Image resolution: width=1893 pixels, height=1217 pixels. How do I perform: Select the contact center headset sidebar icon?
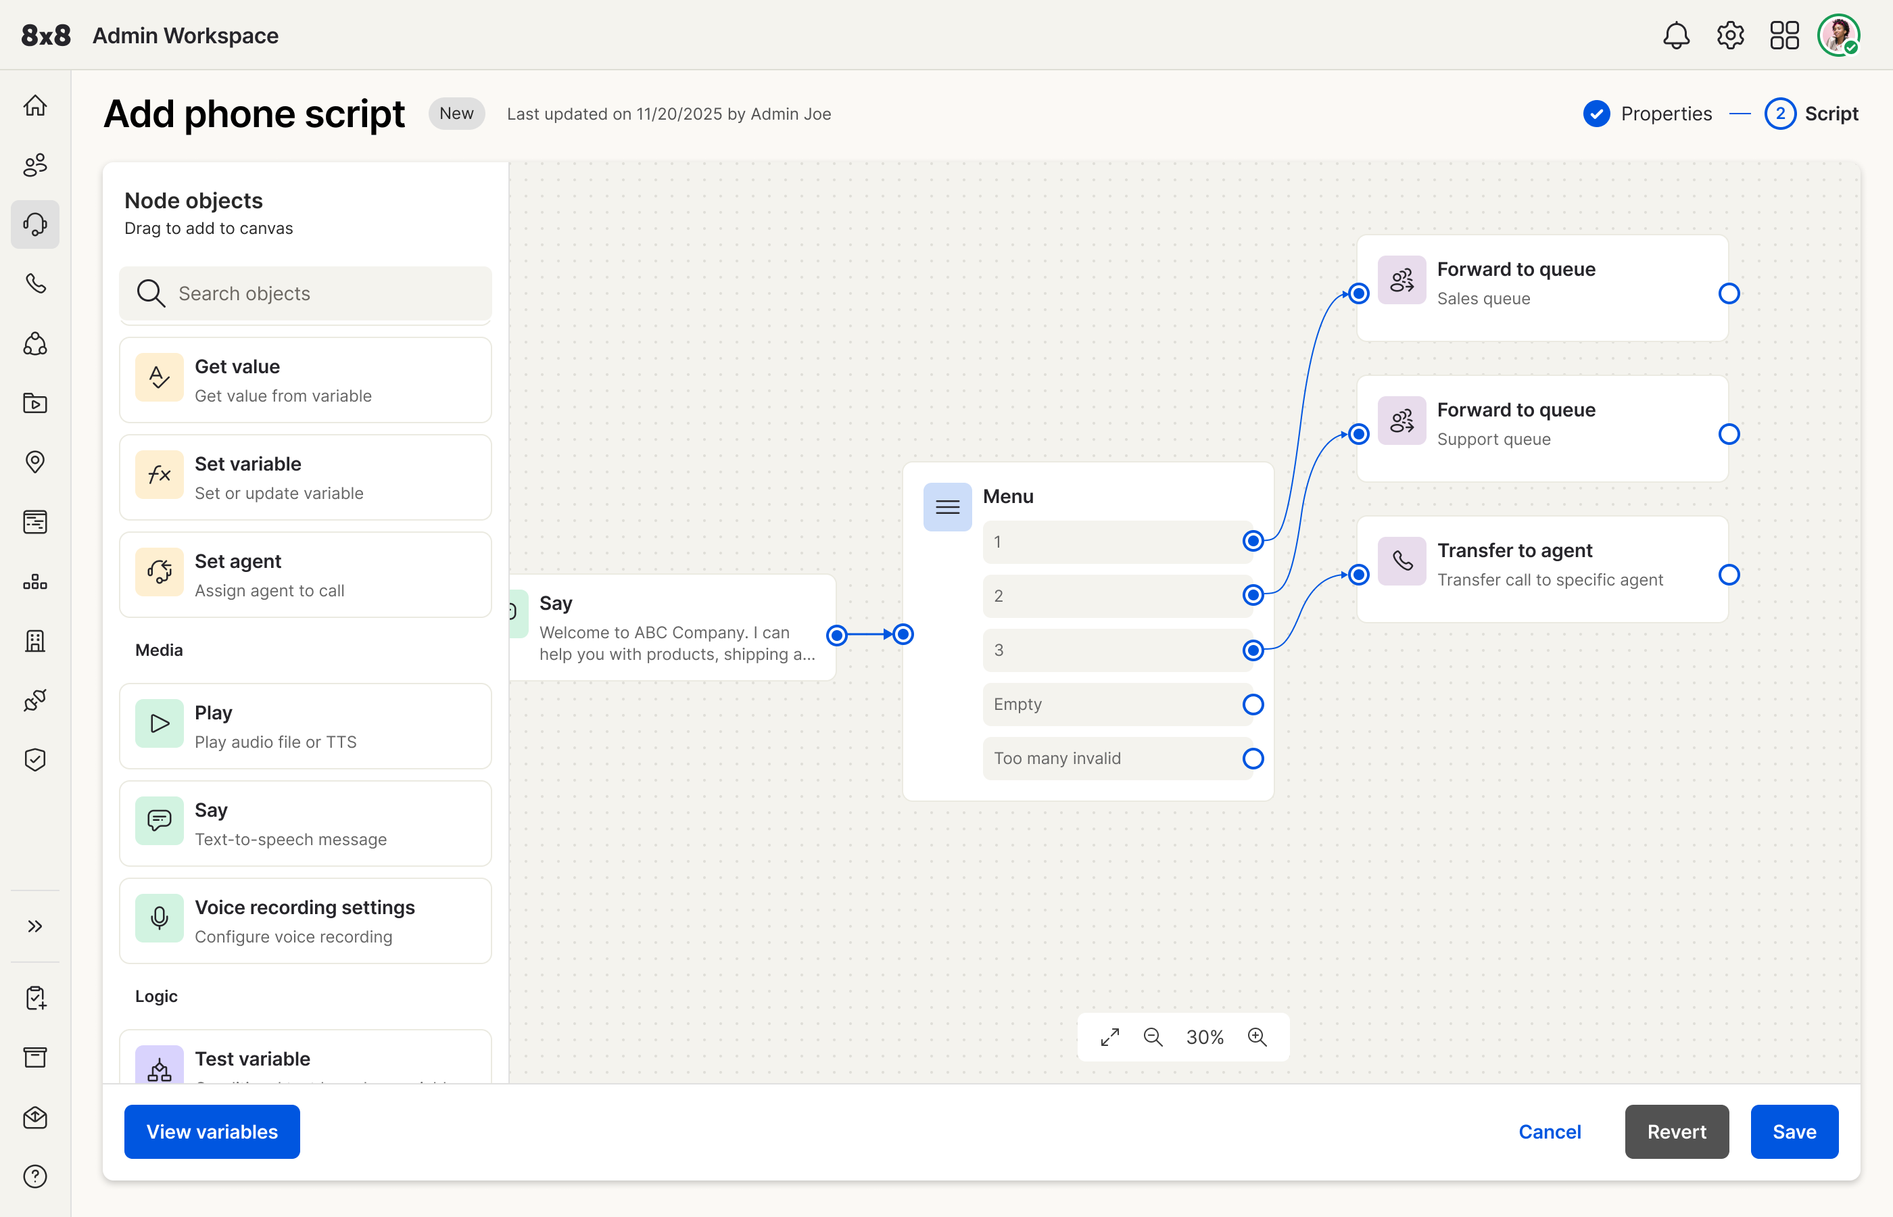34,224
